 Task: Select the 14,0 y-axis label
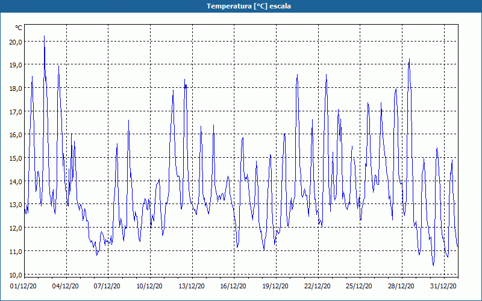click(16, 182)
